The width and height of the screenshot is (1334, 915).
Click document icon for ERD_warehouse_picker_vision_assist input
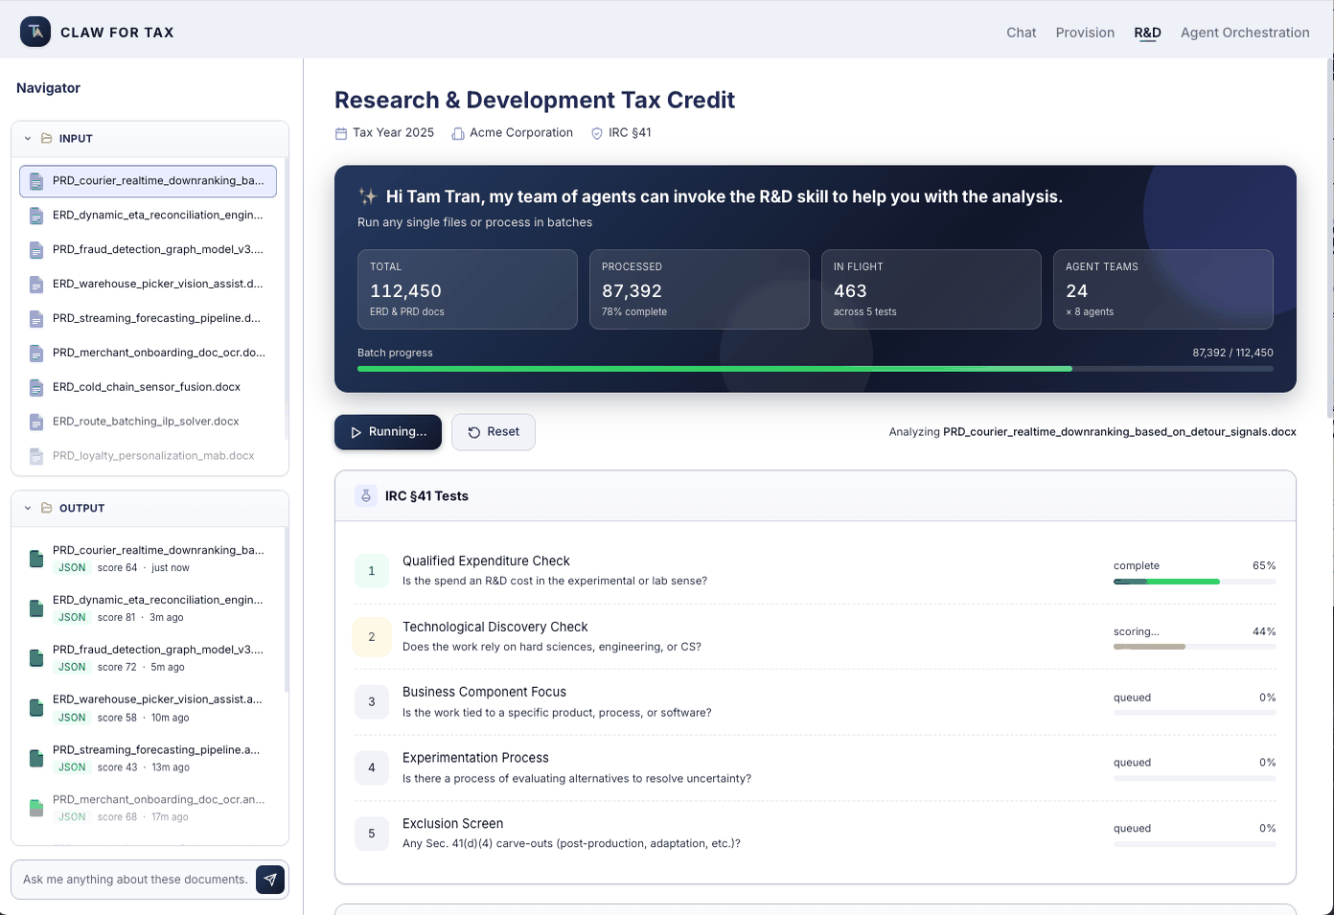click(36, 285)
